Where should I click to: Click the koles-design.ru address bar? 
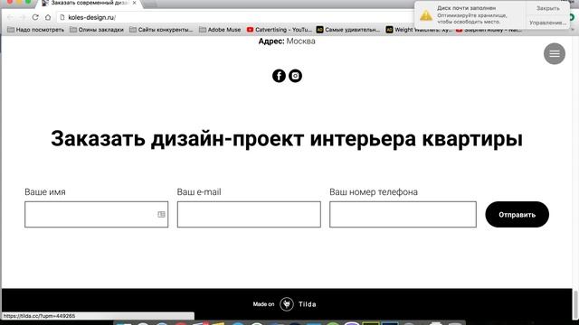236,17
